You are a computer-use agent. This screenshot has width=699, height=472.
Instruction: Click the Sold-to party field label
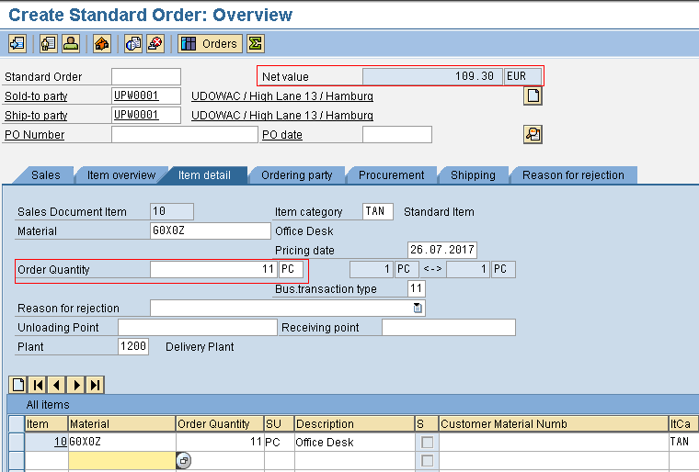coord(36,96)
